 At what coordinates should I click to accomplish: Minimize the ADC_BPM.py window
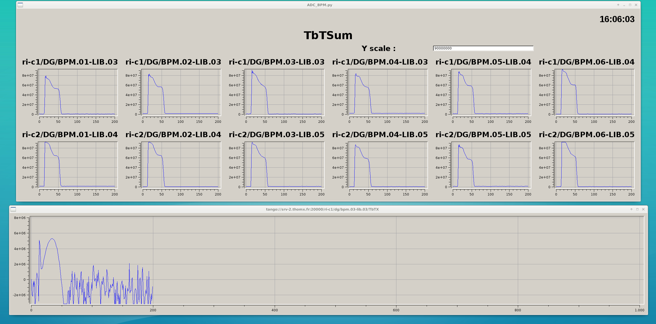coord(624,5)
